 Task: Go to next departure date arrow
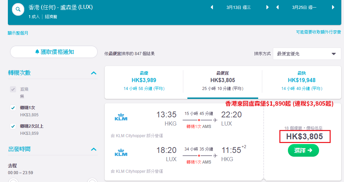point(267,7)
